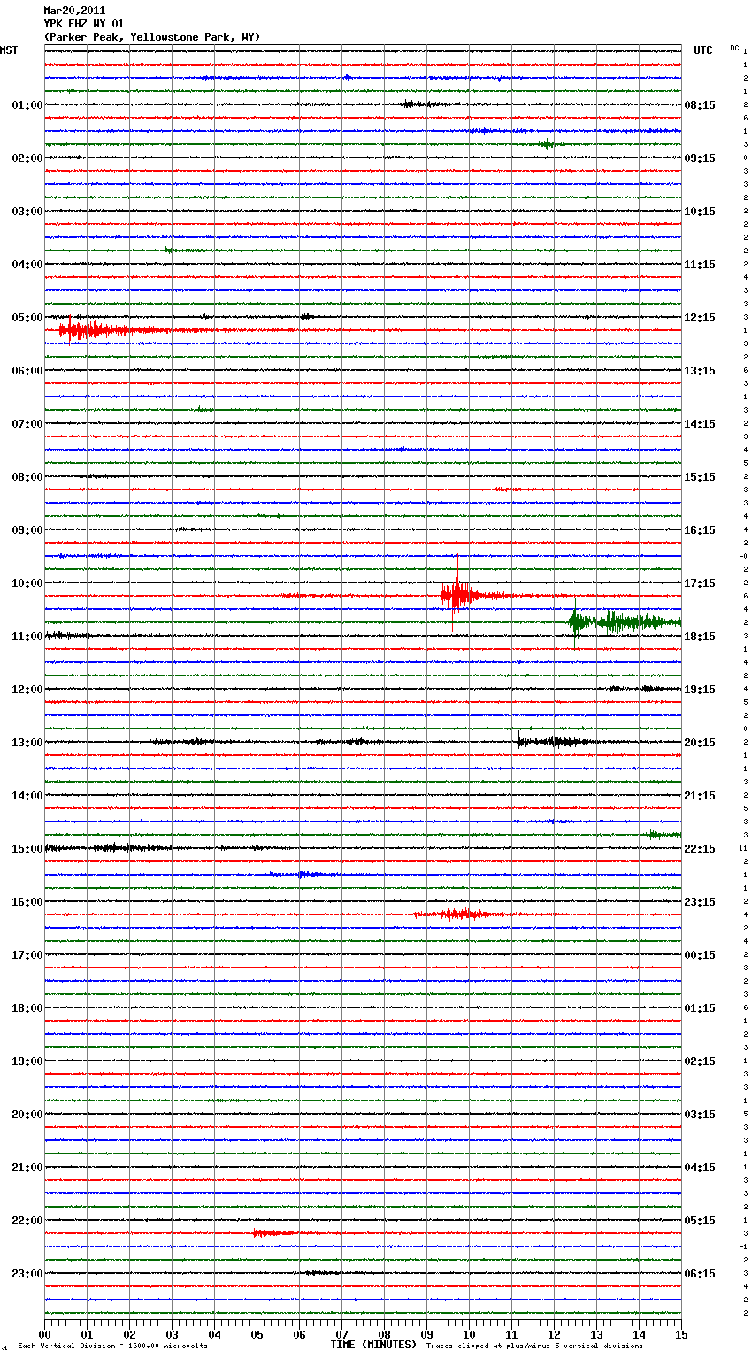Click the traces clipped footnote text
The width and height of the screenshot is (752, 1358).
point(534,1346)
